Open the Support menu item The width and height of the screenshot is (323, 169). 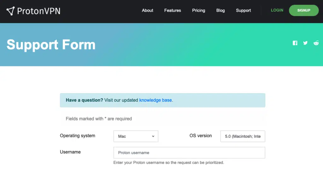[x=244, y=10]
